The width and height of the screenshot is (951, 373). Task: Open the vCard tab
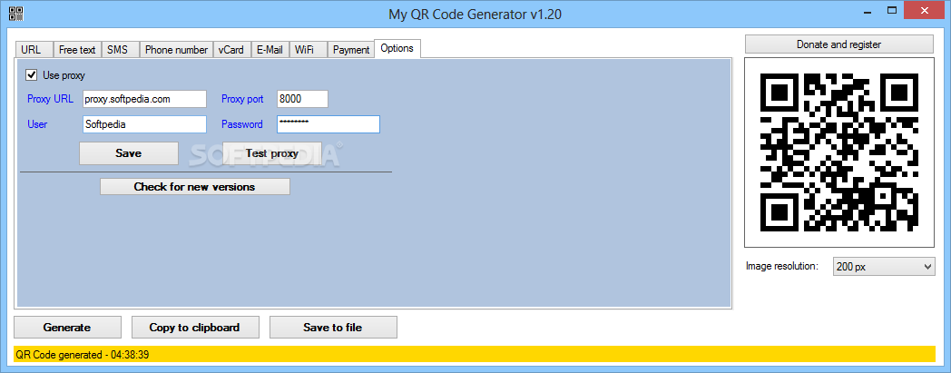tap(231, 50)
